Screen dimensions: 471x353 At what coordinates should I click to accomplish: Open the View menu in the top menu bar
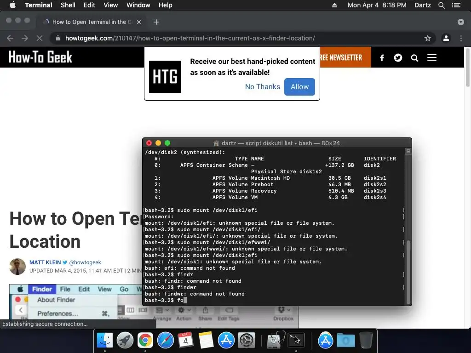click(110, 5)
